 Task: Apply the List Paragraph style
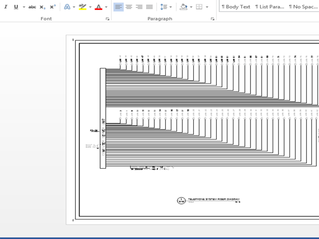coord(270,6)
